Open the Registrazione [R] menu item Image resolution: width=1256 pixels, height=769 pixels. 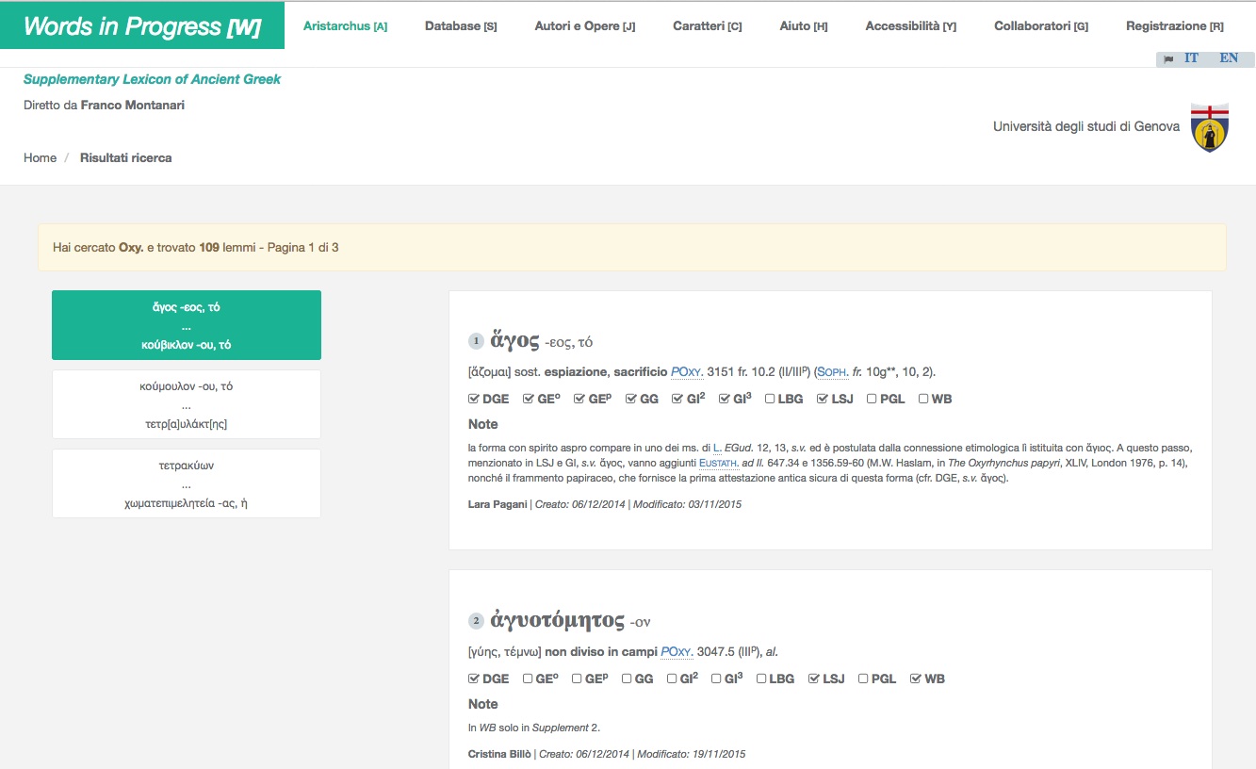(1175, 26)
